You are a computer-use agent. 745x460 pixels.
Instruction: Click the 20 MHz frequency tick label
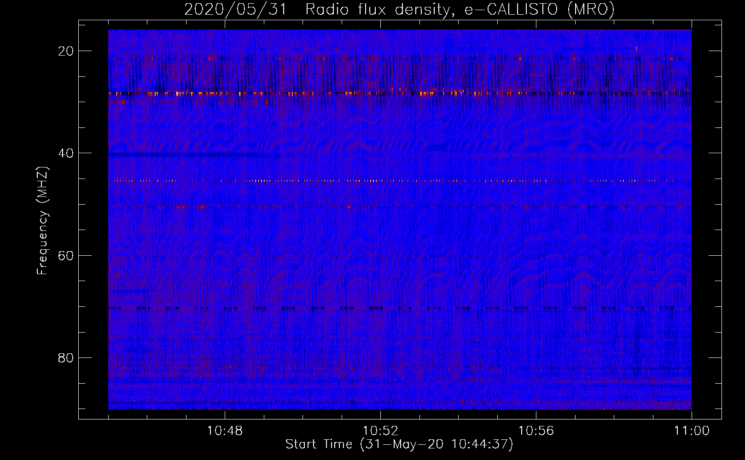pyautogui.click(x=66, y=51)
